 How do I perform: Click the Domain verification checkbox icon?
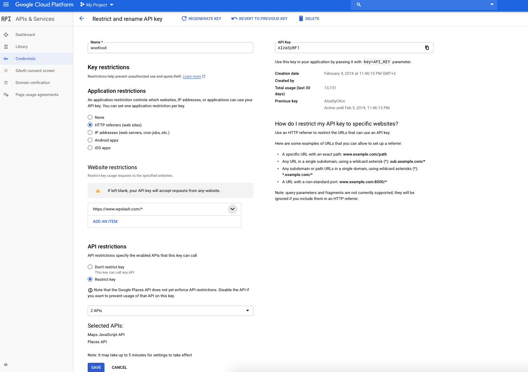(6, 83)
